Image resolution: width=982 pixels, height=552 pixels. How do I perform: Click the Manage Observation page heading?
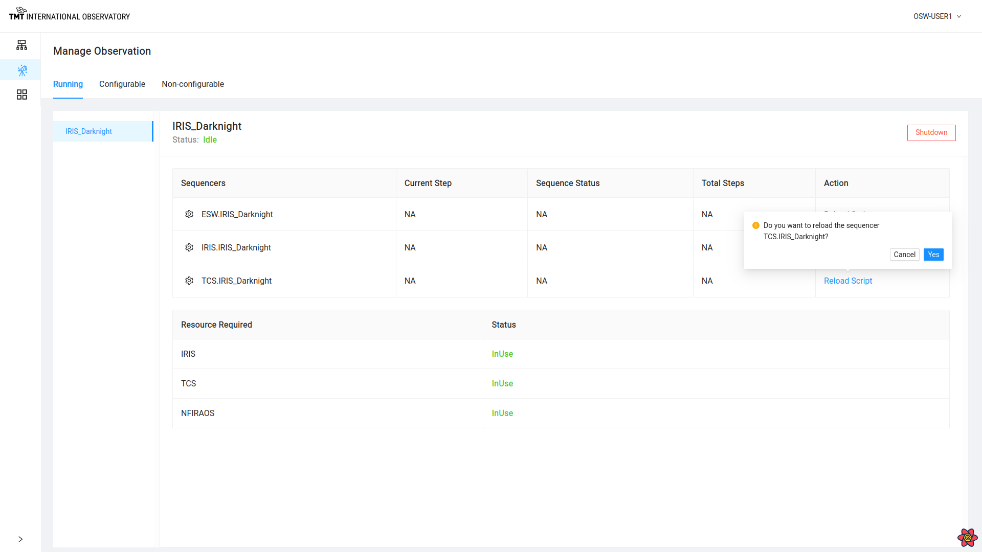[x=102, y=51]
